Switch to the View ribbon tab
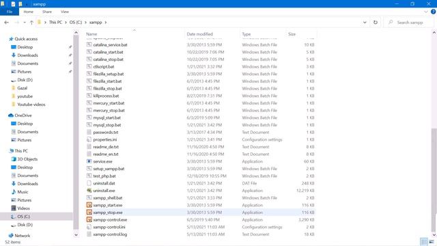Screen dimensions: 437x246 click(65, 12)
